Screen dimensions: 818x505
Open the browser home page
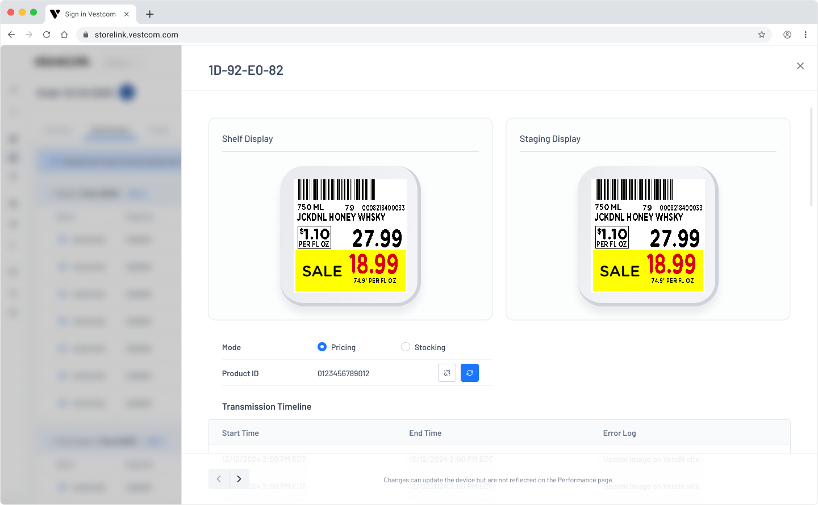pos(64,35)
